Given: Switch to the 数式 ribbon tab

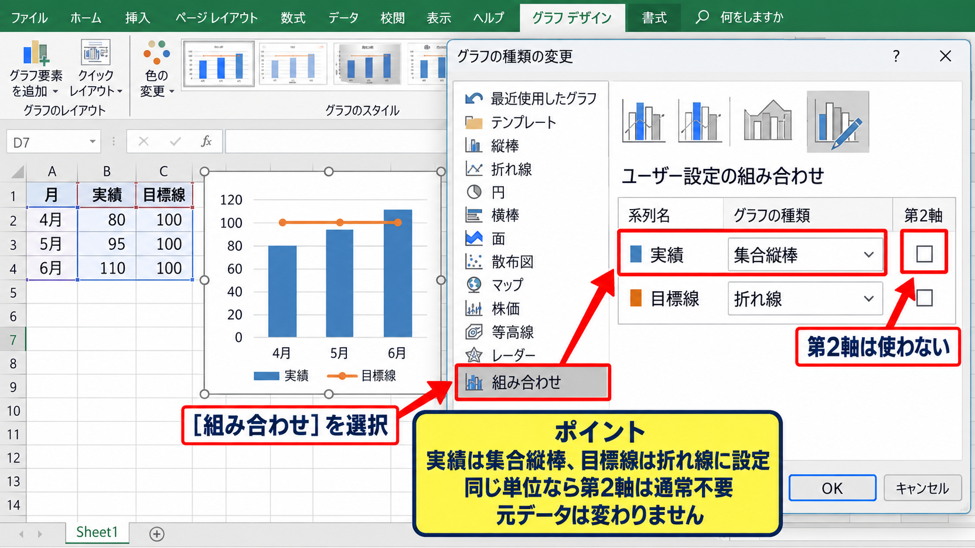Looking at the screenshot, I should pos(293,17).
